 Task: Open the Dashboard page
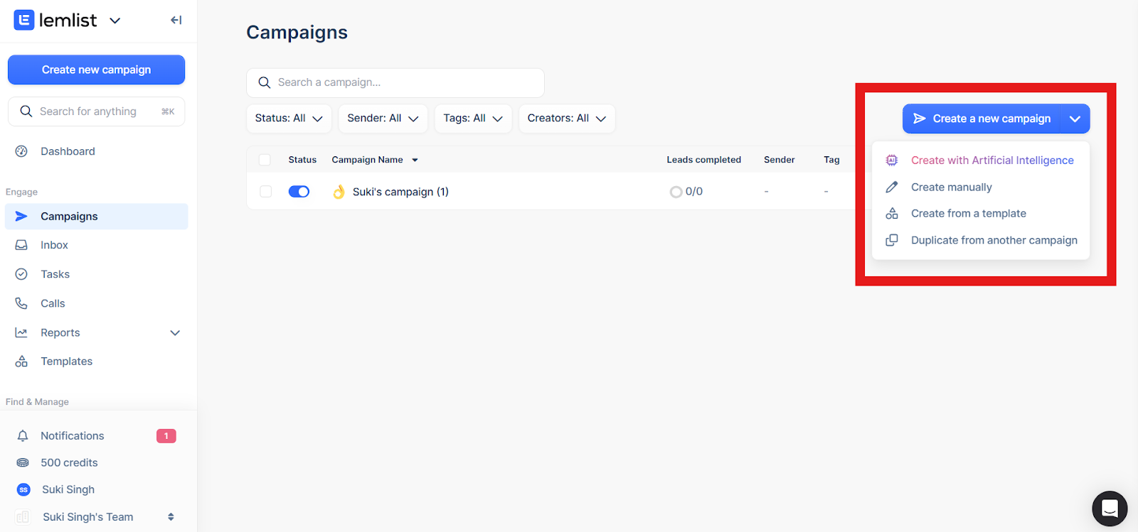[x=68, y=151]
